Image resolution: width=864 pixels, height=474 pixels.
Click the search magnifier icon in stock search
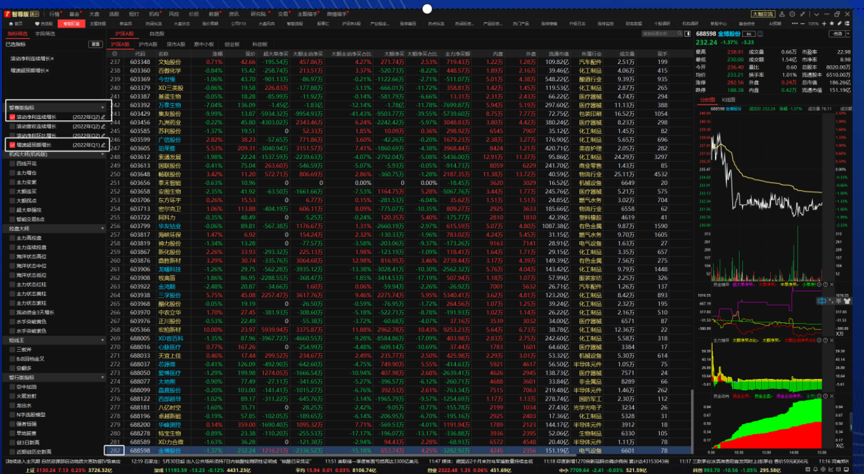click(x=679, y=33)
